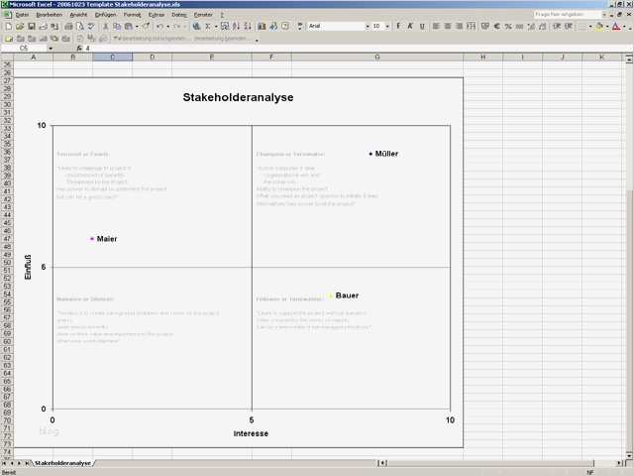
Task: Cut the selected cells
Action: tap(105, 27)
